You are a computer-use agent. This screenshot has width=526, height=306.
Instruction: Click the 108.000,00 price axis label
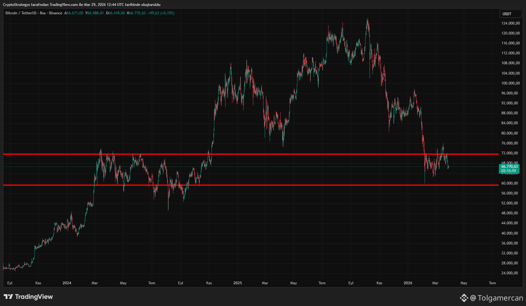510,63
